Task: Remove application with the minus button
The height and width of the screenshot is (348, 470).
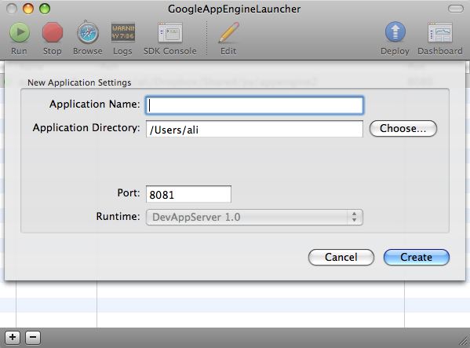Action: [33, 338]
